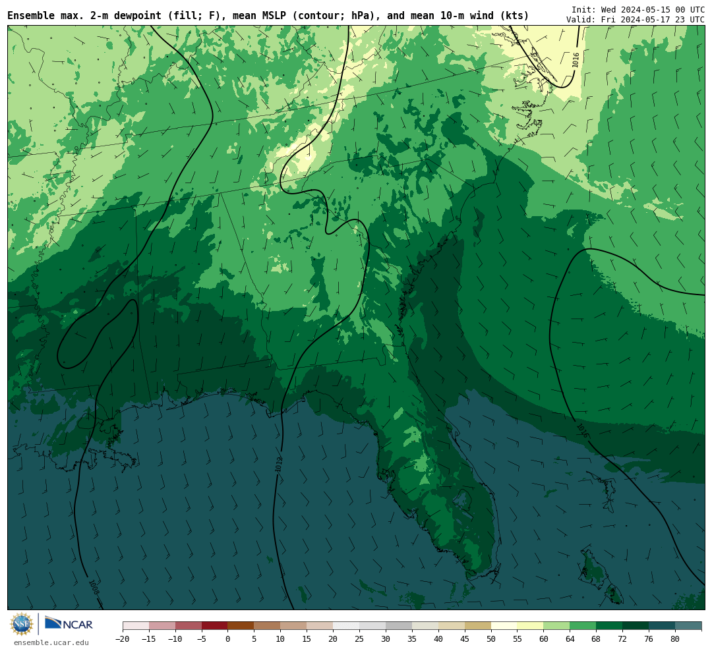The width and height of the screenshot is (712, 651).
Task: Pick the 20 to 25 near-white swatch
Action: pos(347,625)
